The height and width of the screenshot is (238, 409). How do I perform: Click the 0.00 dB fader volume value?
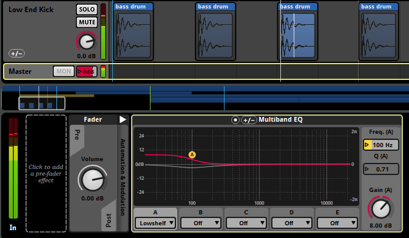[92, 199]
